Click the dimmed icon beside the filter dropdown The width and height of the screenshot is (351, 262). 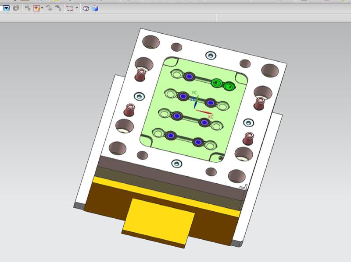click(x=16, y=8)
